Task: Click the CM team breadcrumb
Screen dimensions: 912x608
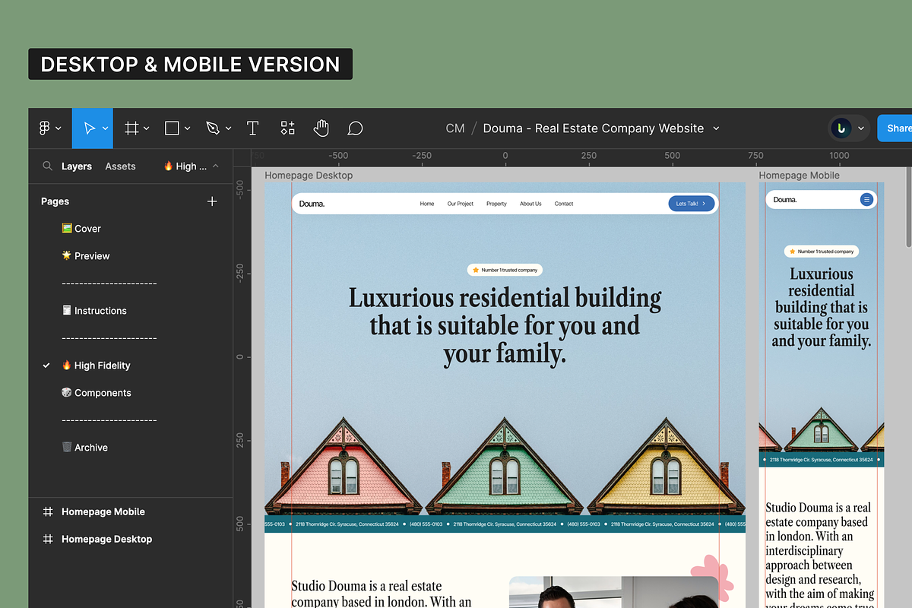Action: tap(455, 128)
